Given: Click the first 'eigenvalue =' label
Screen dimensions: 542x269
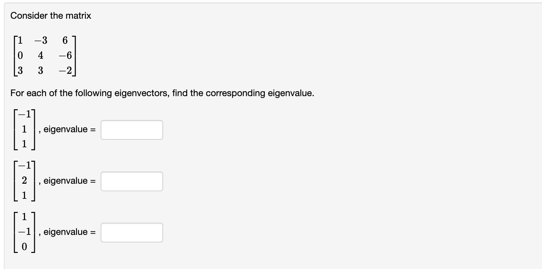Looking at the screenshot, I should [x=69, y=129].
